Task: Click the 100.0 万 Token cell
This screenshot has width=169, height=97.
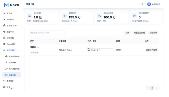Action: pos(65,50)
